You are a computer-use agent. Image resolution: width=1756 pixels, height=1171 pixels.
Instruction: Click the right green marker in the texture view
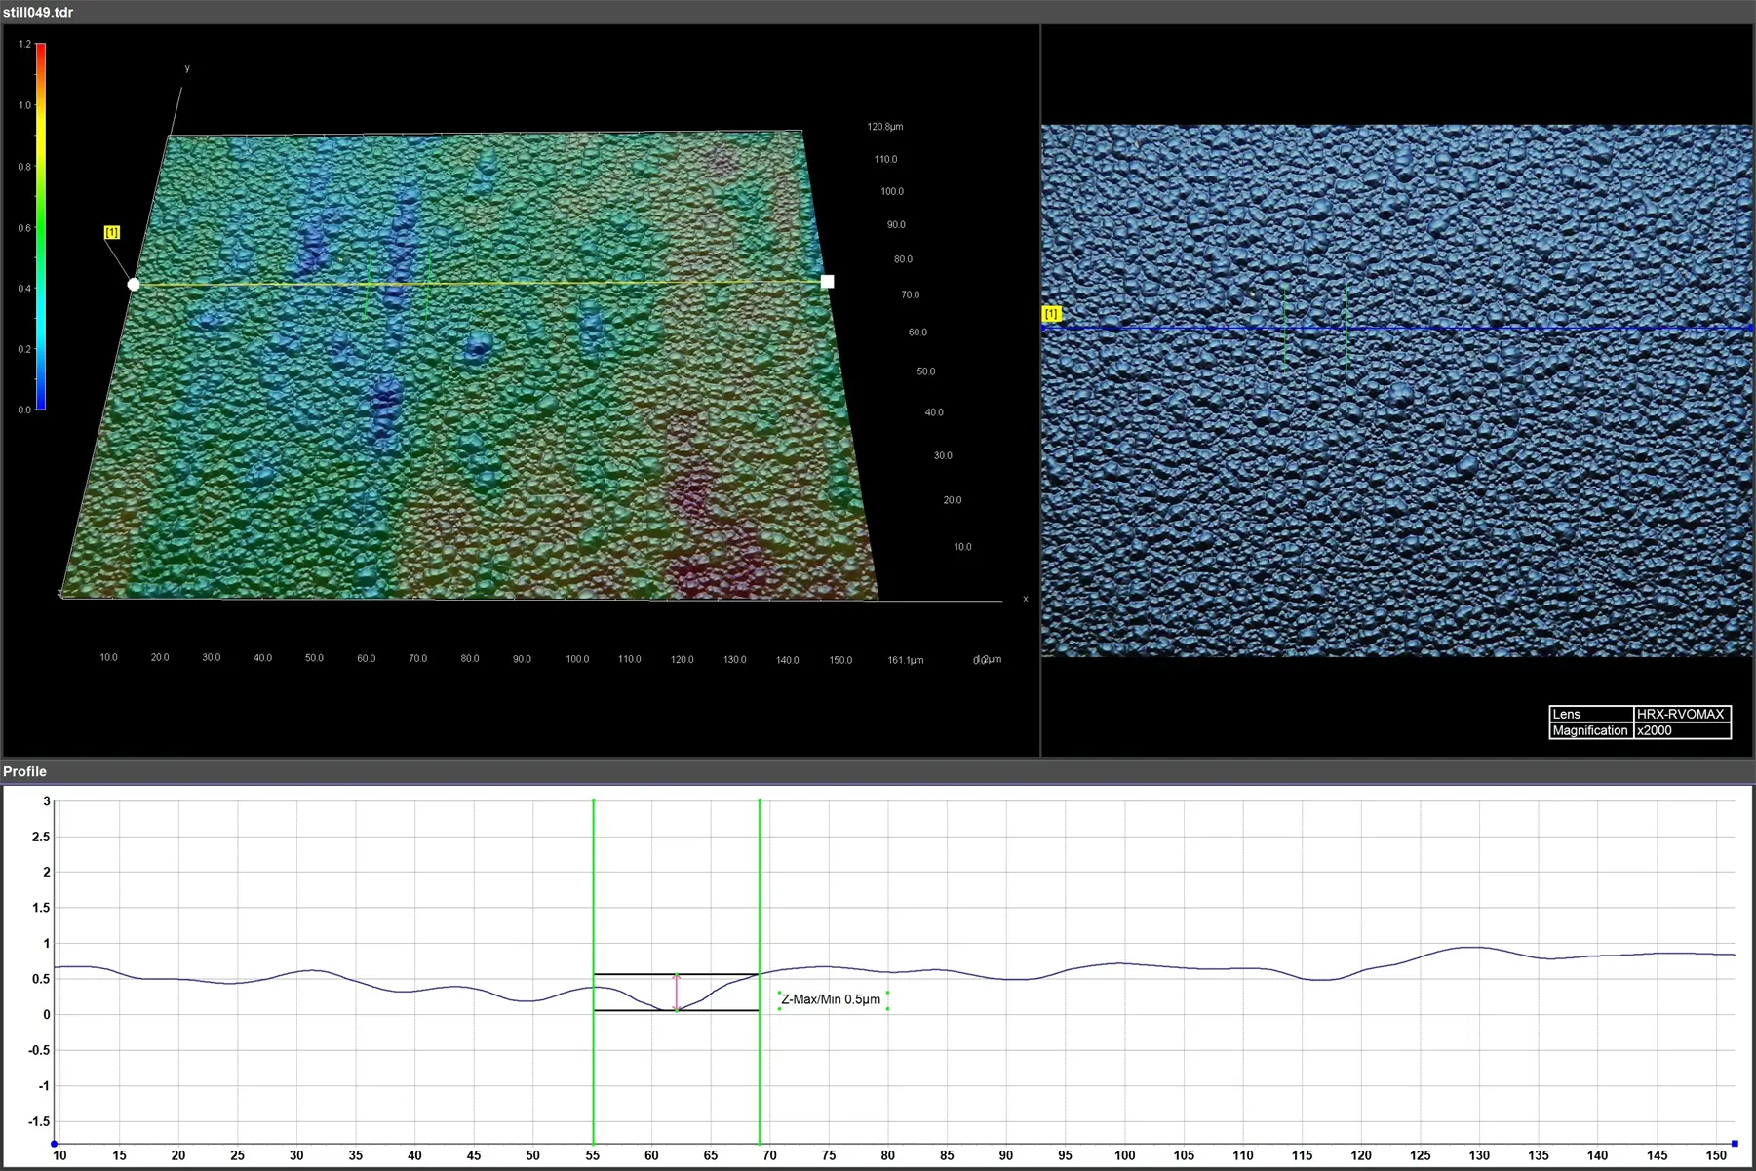1346,332
